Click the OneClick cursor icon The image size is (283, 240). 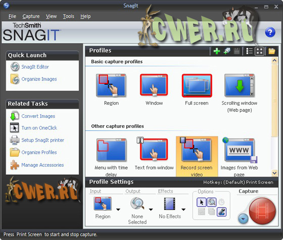(x=14, y=128)
